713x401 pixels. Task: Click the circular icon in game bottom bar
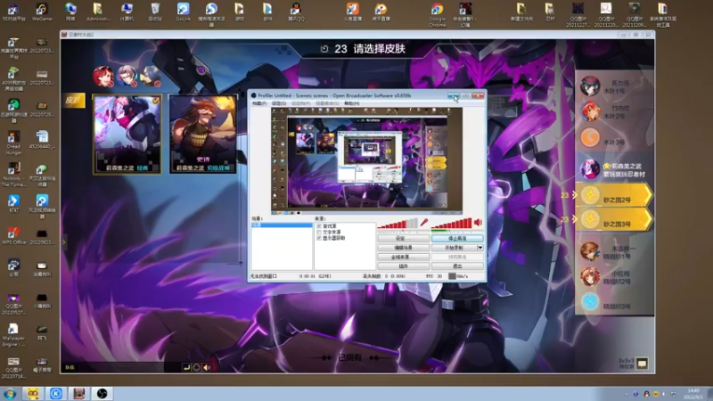pos(196,367)
